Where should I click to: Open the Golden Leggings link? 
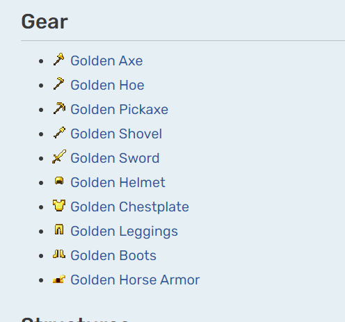coord(124,232)
